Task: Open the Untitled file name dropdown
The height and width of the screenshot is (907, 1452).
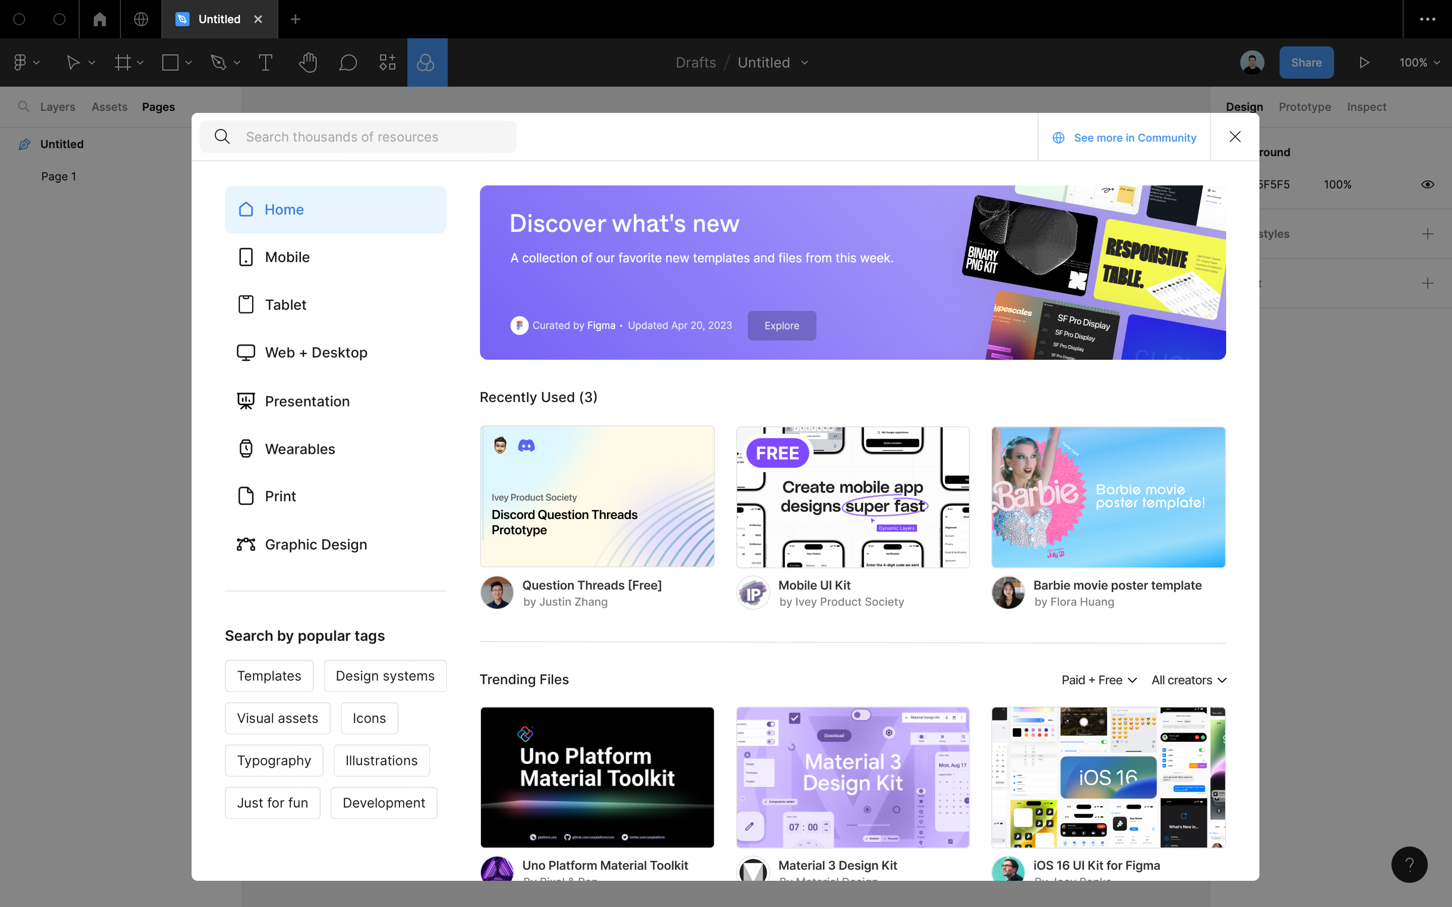Action: [x=805, y=62]
